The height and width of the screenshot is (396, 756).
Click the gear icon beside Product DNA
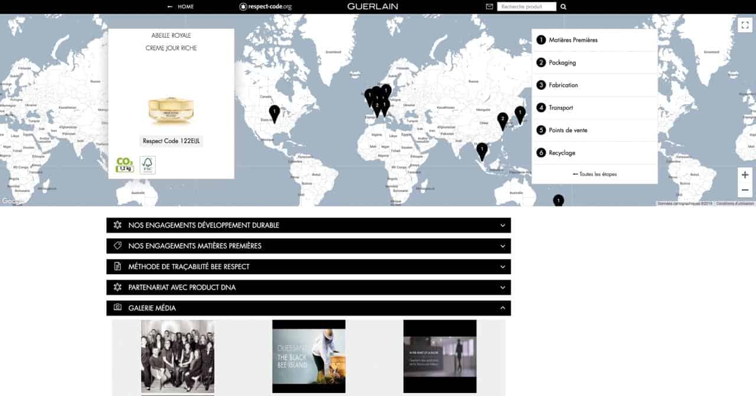(x=118, y=287)
